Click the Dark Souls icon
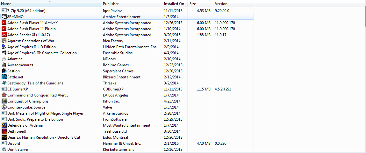 pyautogui.click(x=4, y=119)
